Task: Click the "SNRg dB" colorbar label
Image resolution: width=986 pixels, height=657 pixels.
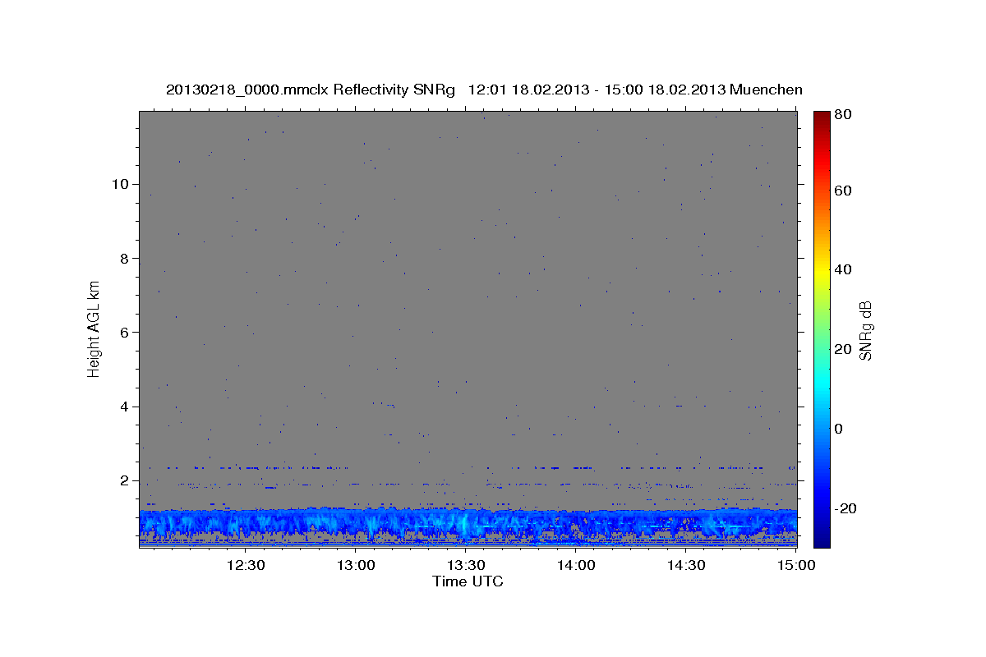Action: pyautogui.click(x=866, y=330)
